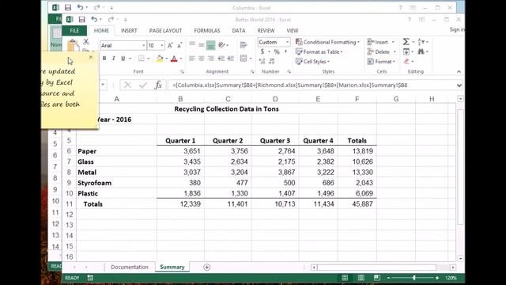Open the FILE tab
The height and width of the screenshot is (285, 506).
74,30
